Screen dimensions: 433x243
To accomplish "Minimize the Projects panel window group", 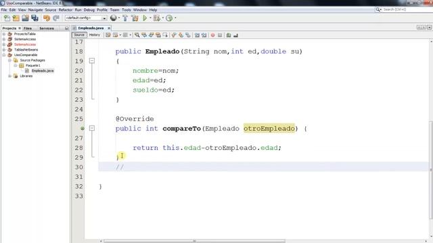I will [x=66, y=28].
